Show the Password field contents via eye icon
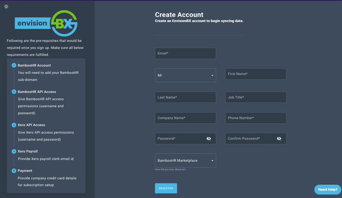This screenshot has height=198, width=342. click(x=209, y=138)
